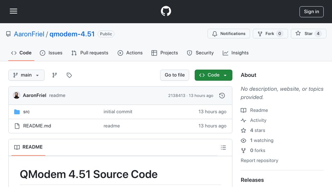Viewport: 332px width, 187px height.
Task: View commit history clock icon
Action: click(222, 96)
